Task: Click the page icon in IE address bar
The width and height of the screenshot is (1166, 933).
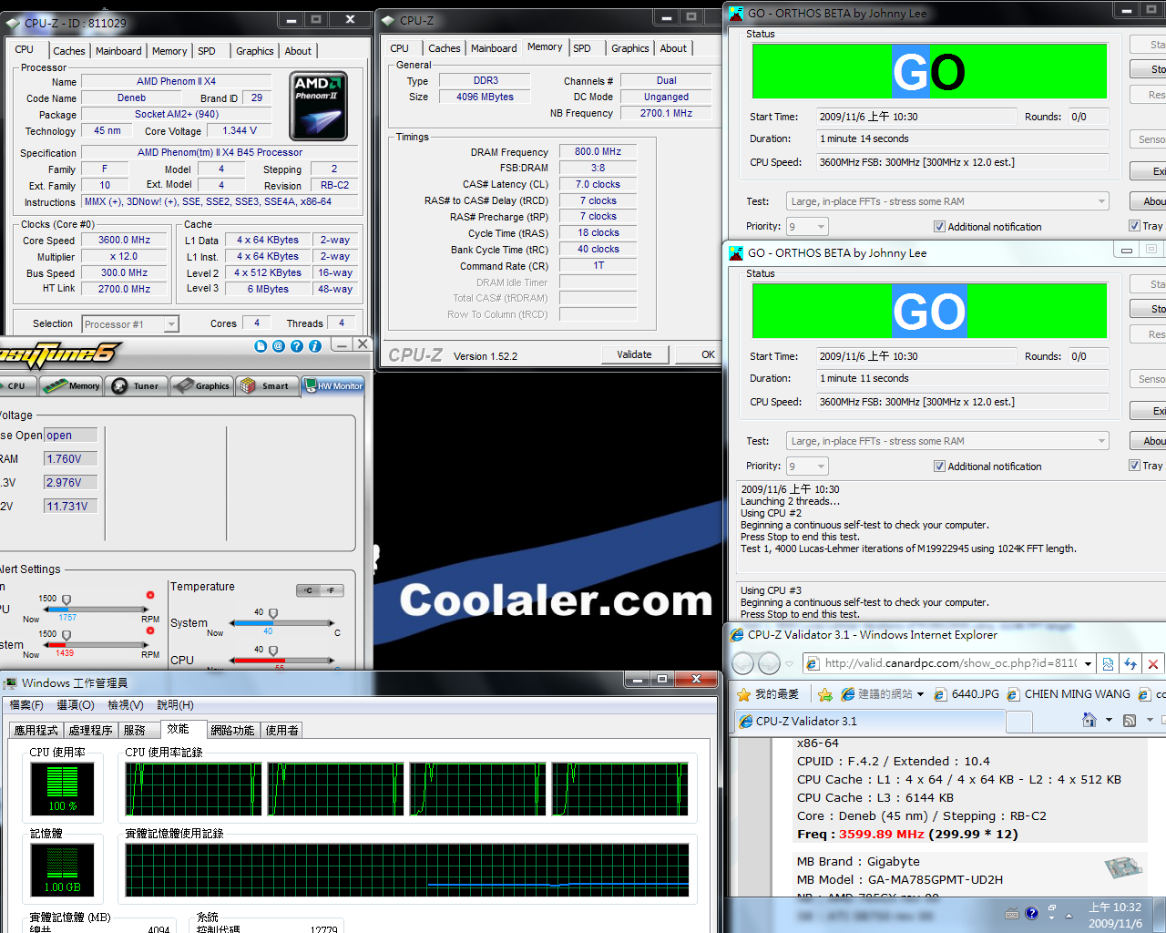Action: pos(813,663)
